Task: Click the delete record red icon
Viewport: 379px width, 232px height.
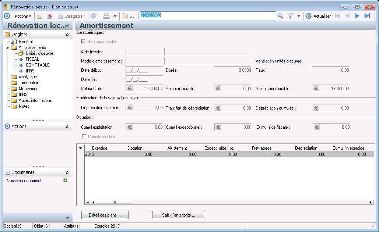Action: (x=50, y=16)
